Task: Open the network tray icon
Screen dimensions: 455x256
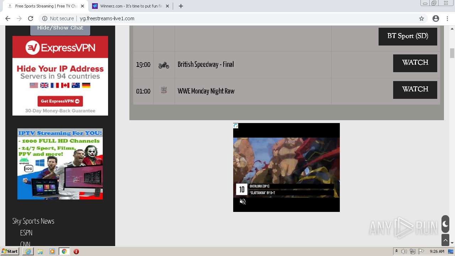Action: [413, 251]
